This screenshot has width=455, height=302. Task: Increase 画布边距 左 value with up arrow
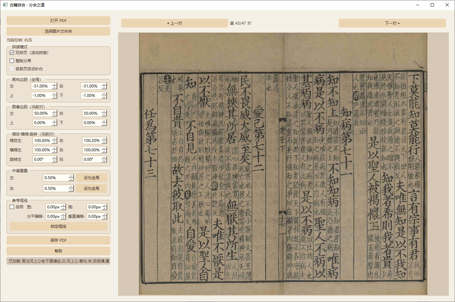[x=54, y=85]
